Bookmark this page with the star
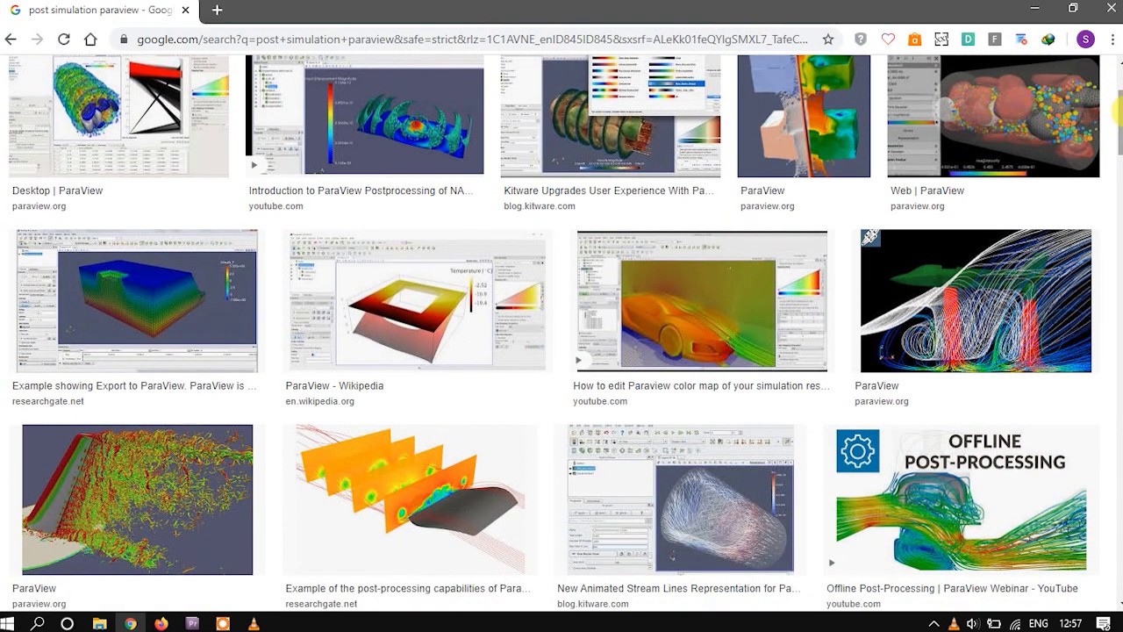The image size is (1123, 632). pyautogui.click(x=827, y=39)
